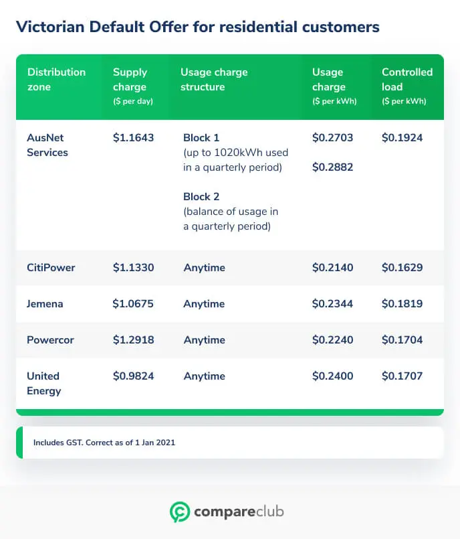Click CitiPower controlled load $0.1629
This screenshot has height=539, width=460.
point(402,267)
